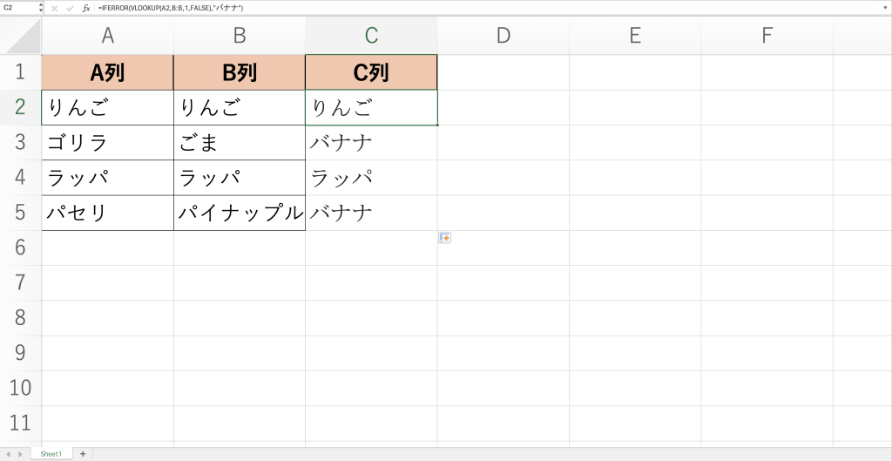Switch to the Sheet1 tab
892x461 pixels.
[51, 454]
